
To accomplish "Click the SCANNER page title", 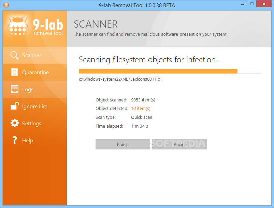I will coord(96,24).
